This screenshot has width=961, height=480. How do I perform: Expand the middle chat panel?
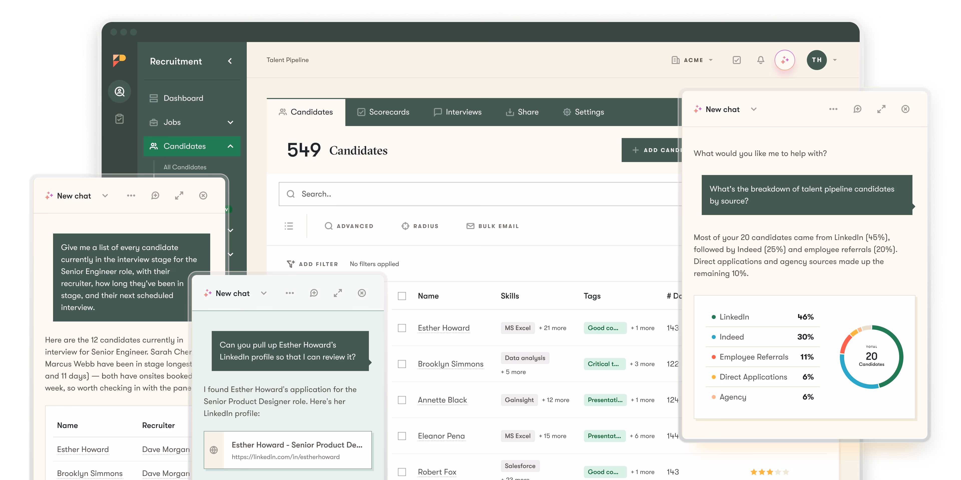point(338,293)
